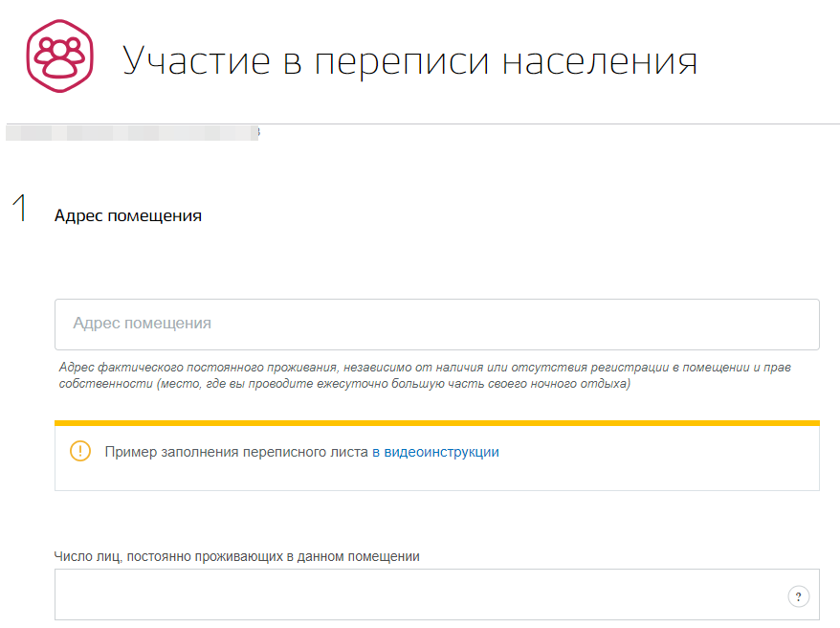
Task: Open the видеоинструкции link
Action: click(x=441, y=452)
